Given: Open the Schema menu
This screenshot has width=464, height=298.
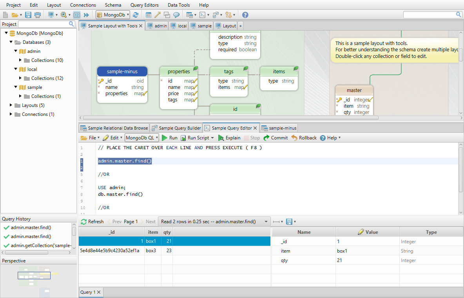Looking at the screenshot, I should 113,5.
